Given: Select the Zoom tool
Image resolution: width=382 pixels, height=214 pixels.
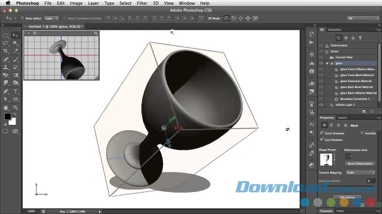Looking at the screenshot, I should point(16,107).
